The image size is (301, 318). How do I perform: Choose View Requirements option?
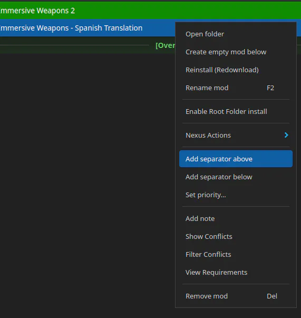click(x=236, y=272)
